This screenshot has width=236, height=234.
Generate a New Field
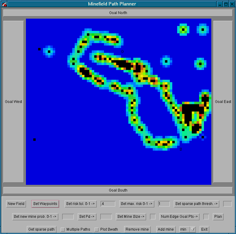pos(16,204)
